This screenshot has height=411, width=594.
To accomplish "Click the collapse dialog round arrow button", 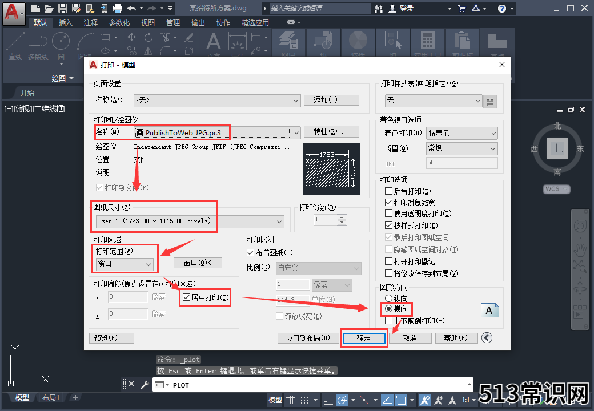I will click(x=487, y=337).
